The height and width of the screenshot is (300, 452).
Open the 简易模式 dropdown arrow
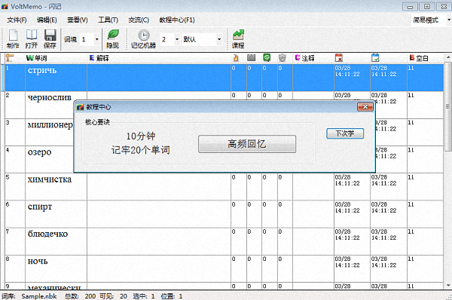point(448,20)
